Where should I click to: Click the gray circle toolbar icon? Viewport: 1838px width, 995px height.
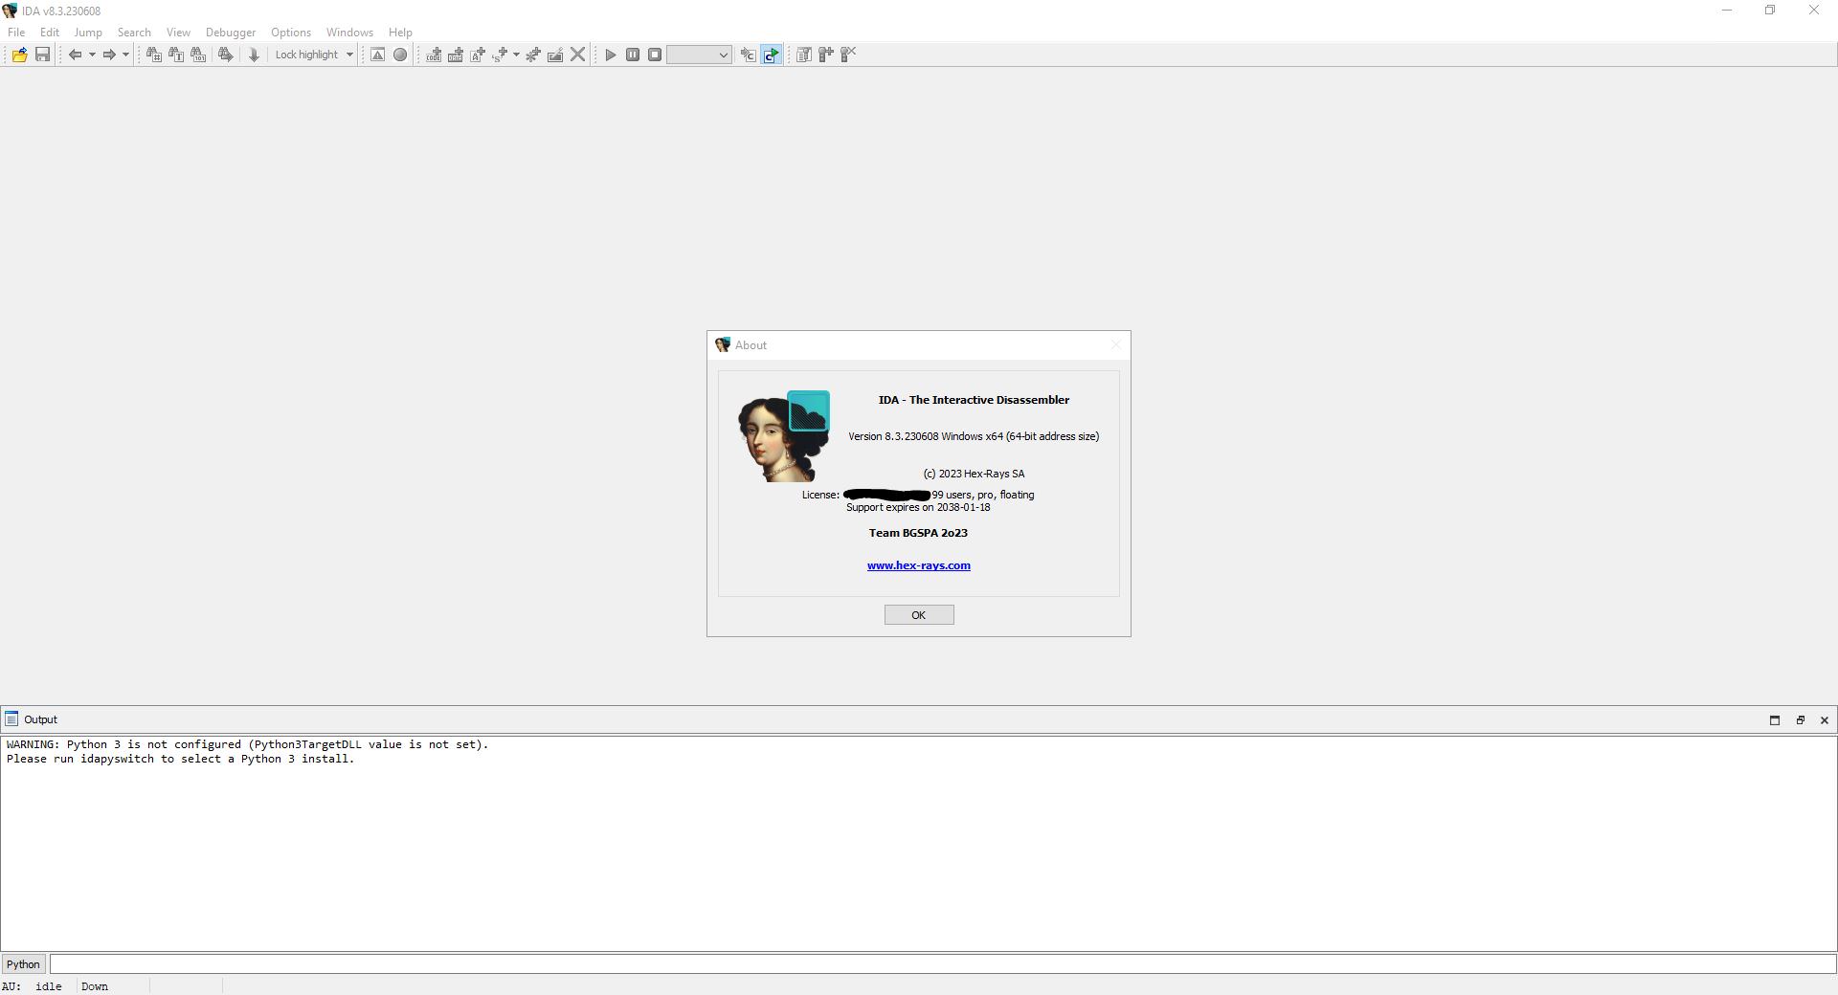400,55
